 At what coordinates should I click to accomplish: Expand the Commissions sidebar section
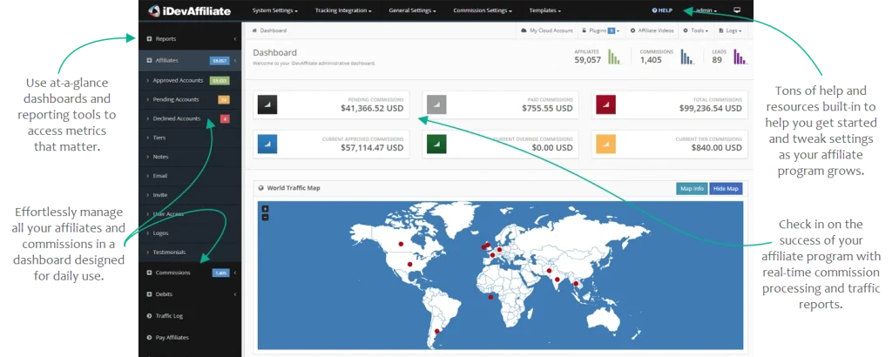pos(191,273)
